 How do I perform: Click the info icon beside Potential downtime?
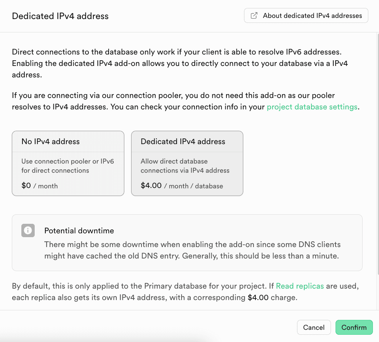click(x=28, y=230)
